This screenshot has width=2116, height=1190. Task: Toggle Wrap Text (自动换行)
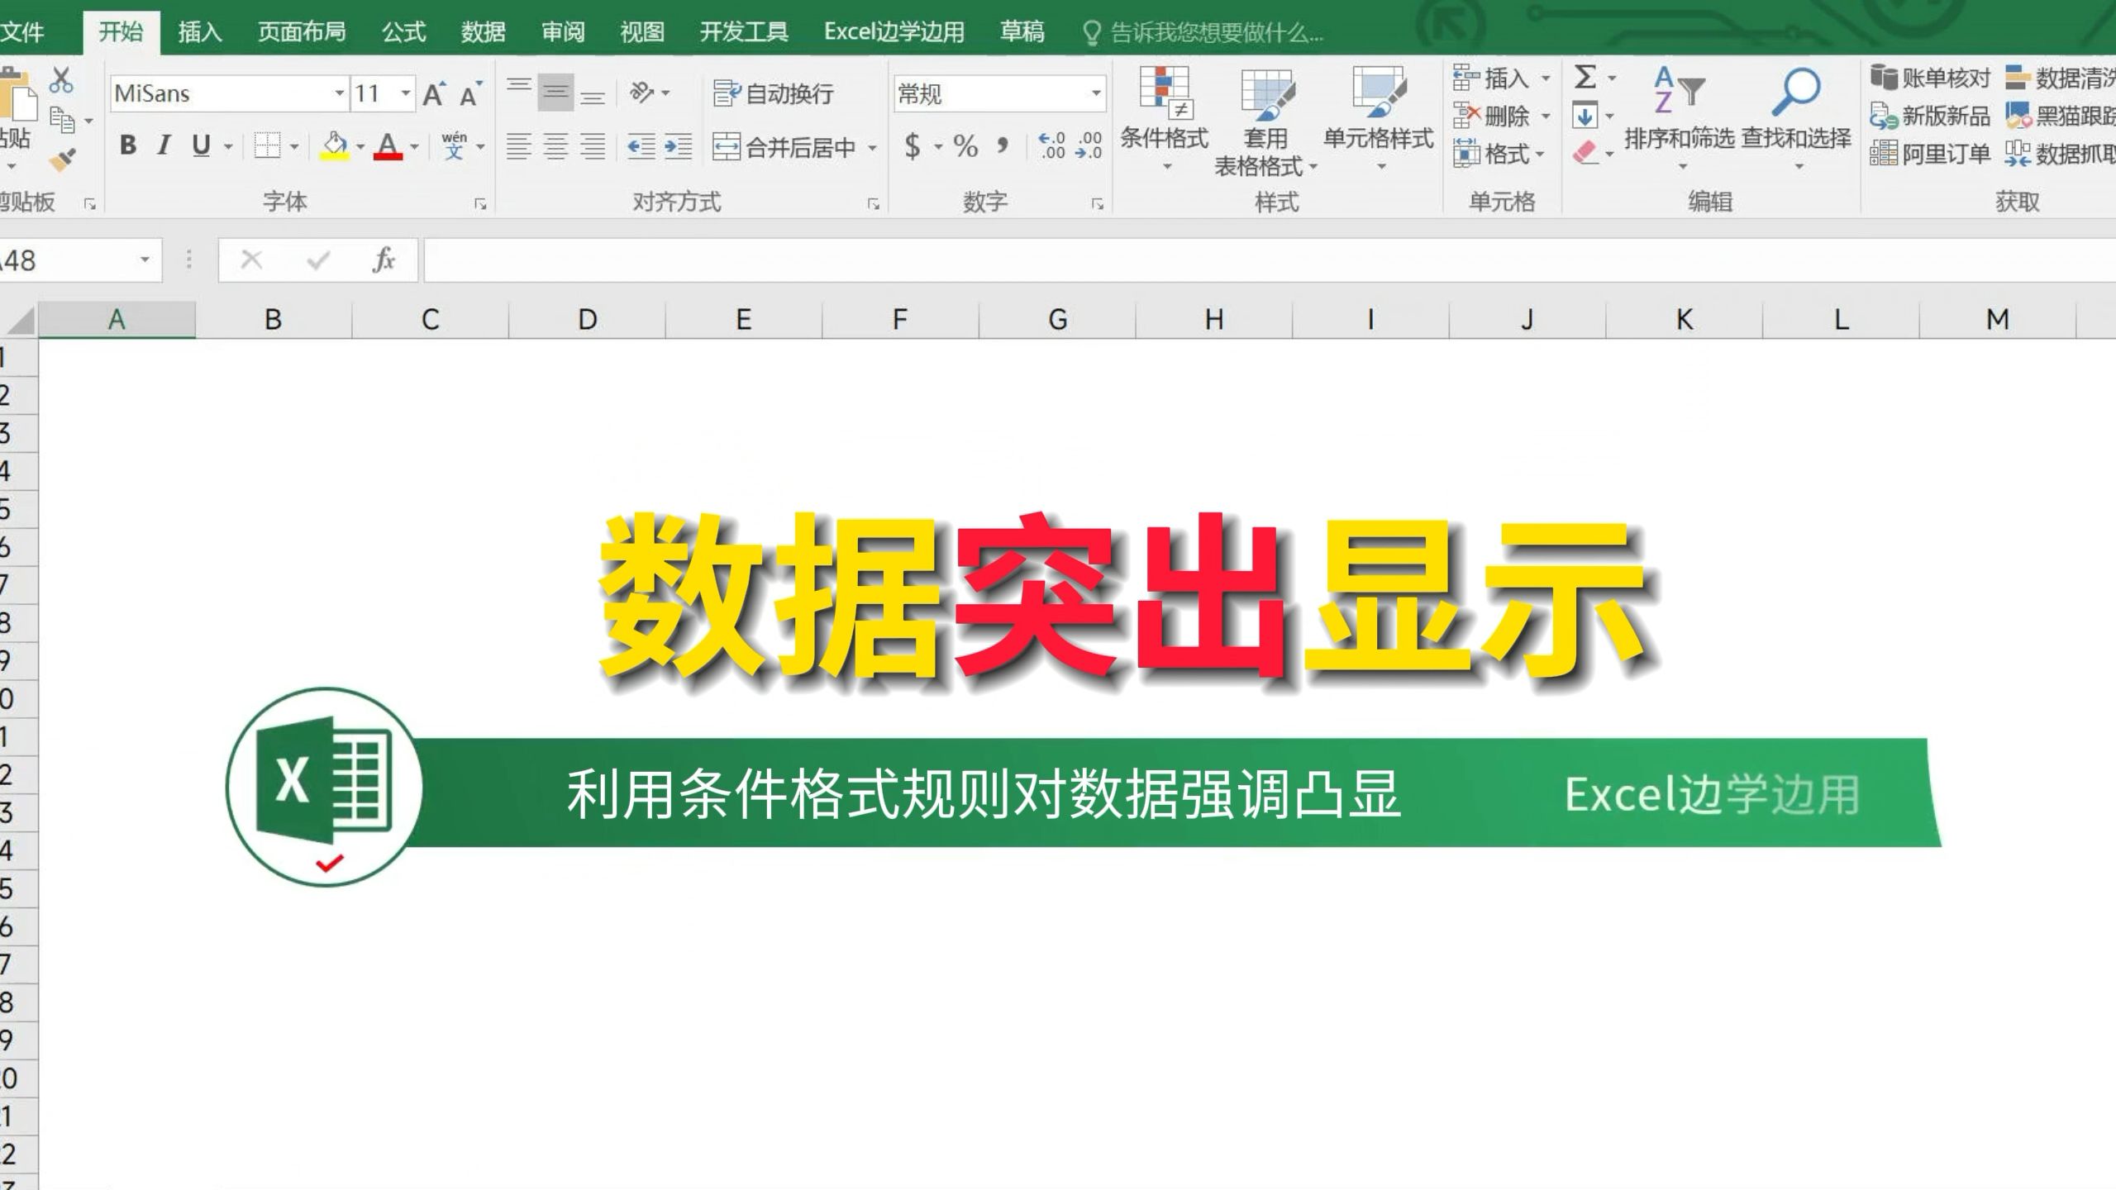tap(774, 93)
